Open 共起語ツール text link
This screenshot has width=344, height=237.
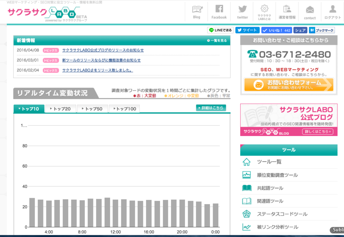(270, 188)
